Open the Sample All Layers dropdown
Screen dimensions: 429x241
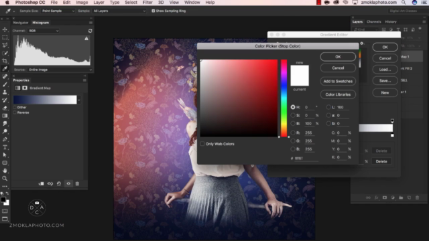click(119, 11)
